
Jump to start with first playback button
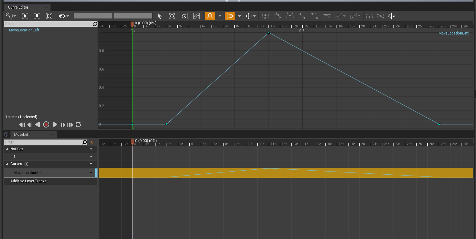pyautogui.click(x=22, y=124)
